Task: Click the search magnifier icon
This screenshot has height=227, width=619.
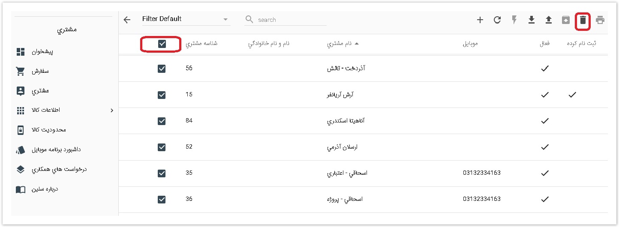Action: (249, 20)
